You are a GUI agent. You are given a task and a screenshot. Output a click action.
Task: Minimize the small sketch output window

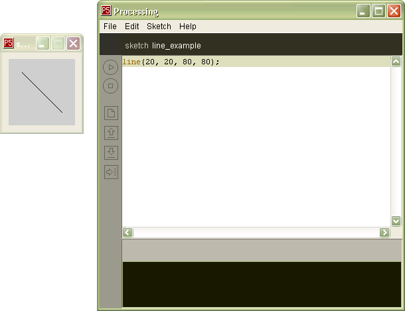(x=42, y=43)
